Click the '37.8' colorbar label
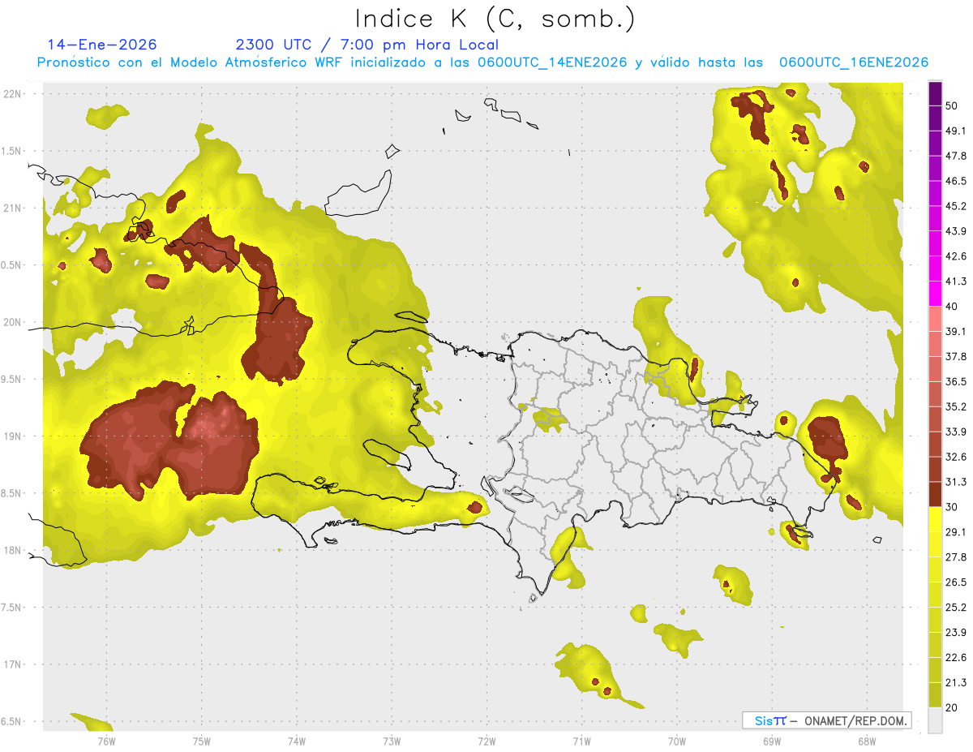 pos(955,357)
